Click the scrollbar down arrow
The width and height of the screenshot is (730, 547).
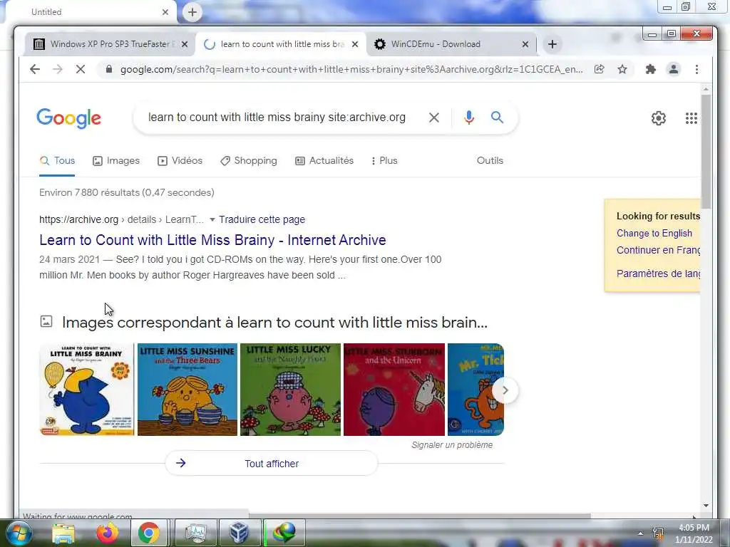click(706, 506)
